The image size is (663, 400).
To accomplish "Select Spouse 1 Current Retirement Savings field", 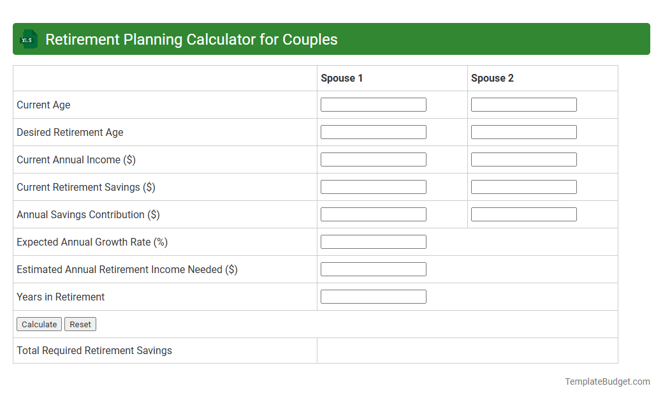I will click(373, 186).
